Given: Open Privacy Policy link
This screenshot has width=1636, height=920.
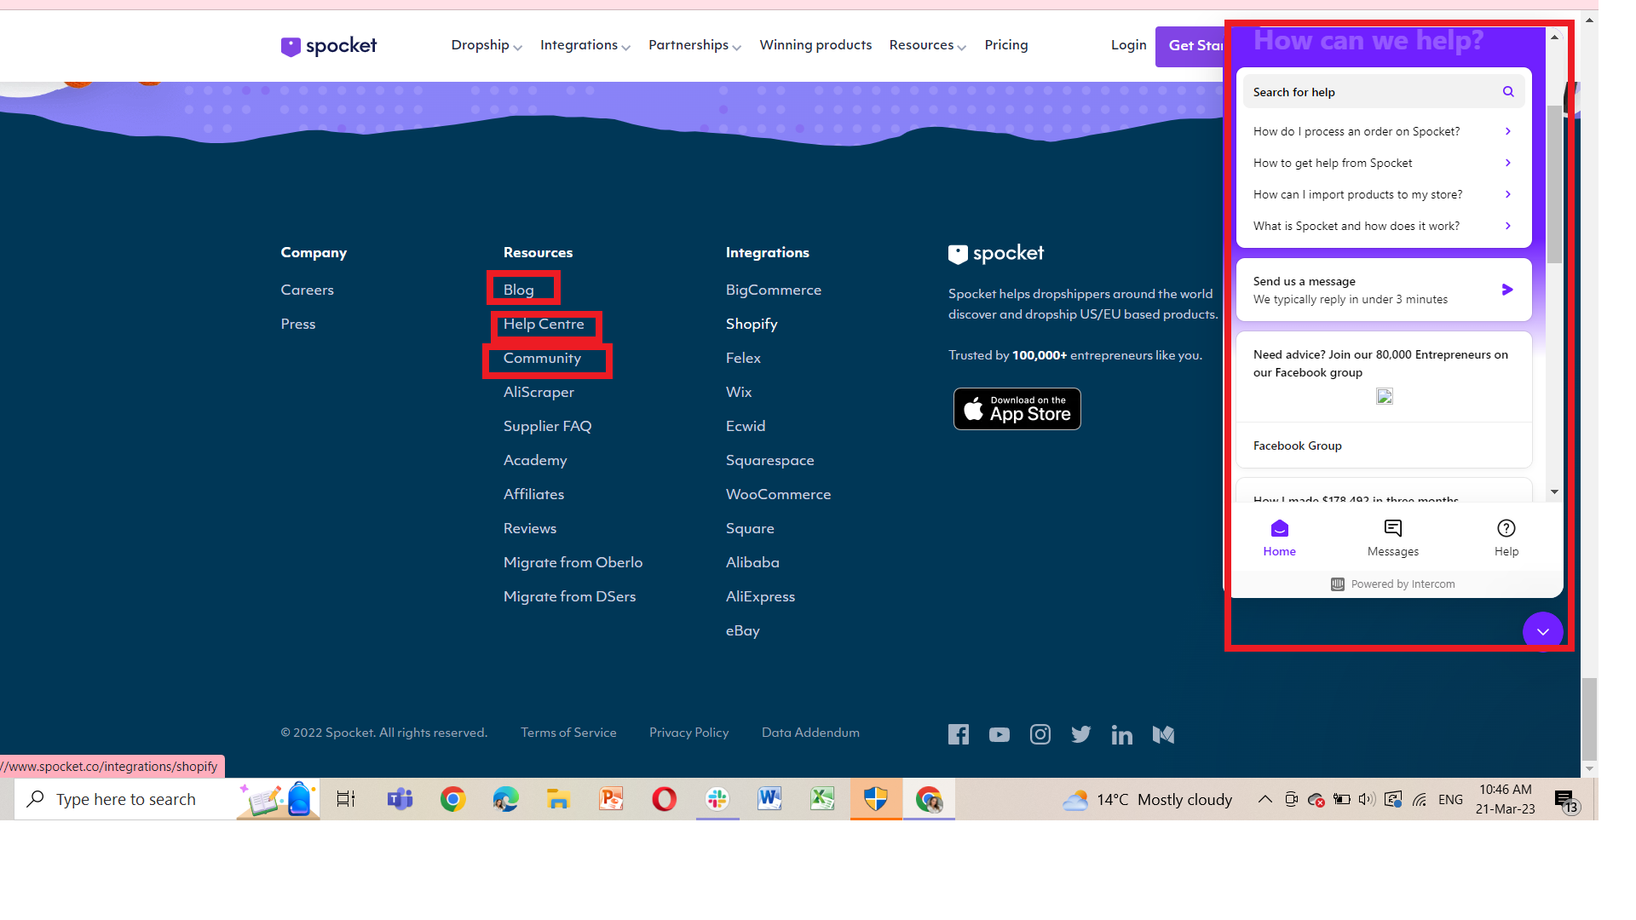Looking at the screenshot, I should tap(688, 733).
